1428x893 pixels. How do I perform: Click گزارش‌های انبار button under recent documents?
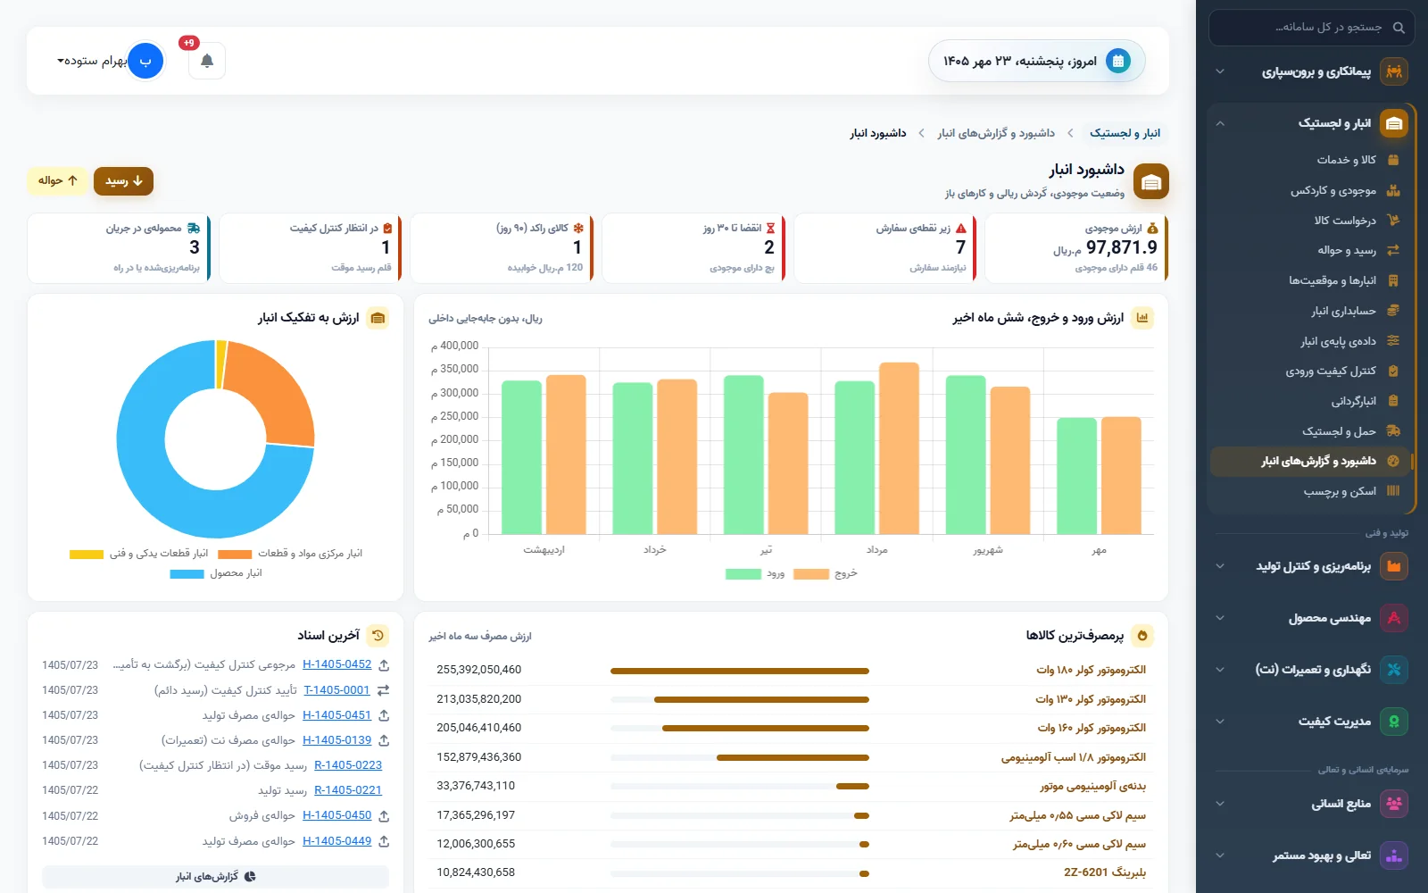pos(215,877)
